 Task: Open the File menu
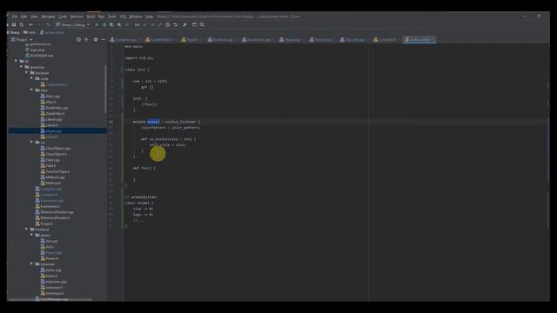pyautogui.click(x=15, y=17)
